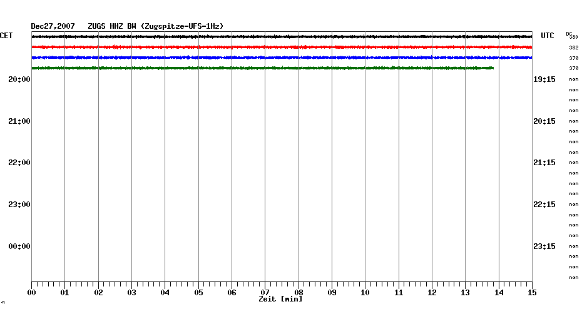Click the UTC timezone label
This screenshot has width=582, height=309.
click(x=547, y=36)
